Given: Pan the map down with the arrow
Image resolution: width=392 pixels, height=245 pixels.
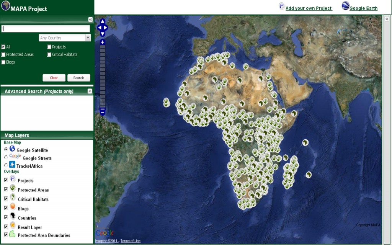Looking at the screenshot, I should [x=103, y=34].
